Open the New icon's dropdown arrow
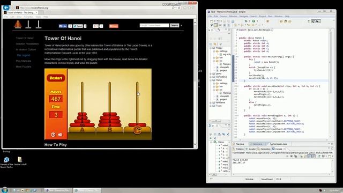This screenshot has width=343, height=193. coord(214,21)
